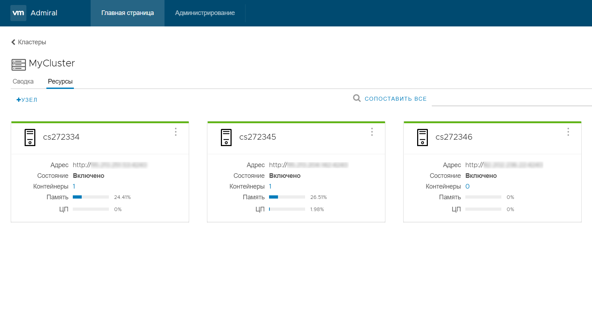
Task: Click the search magnifier icon
Action: pyautogui.click(x=357, y=98)
